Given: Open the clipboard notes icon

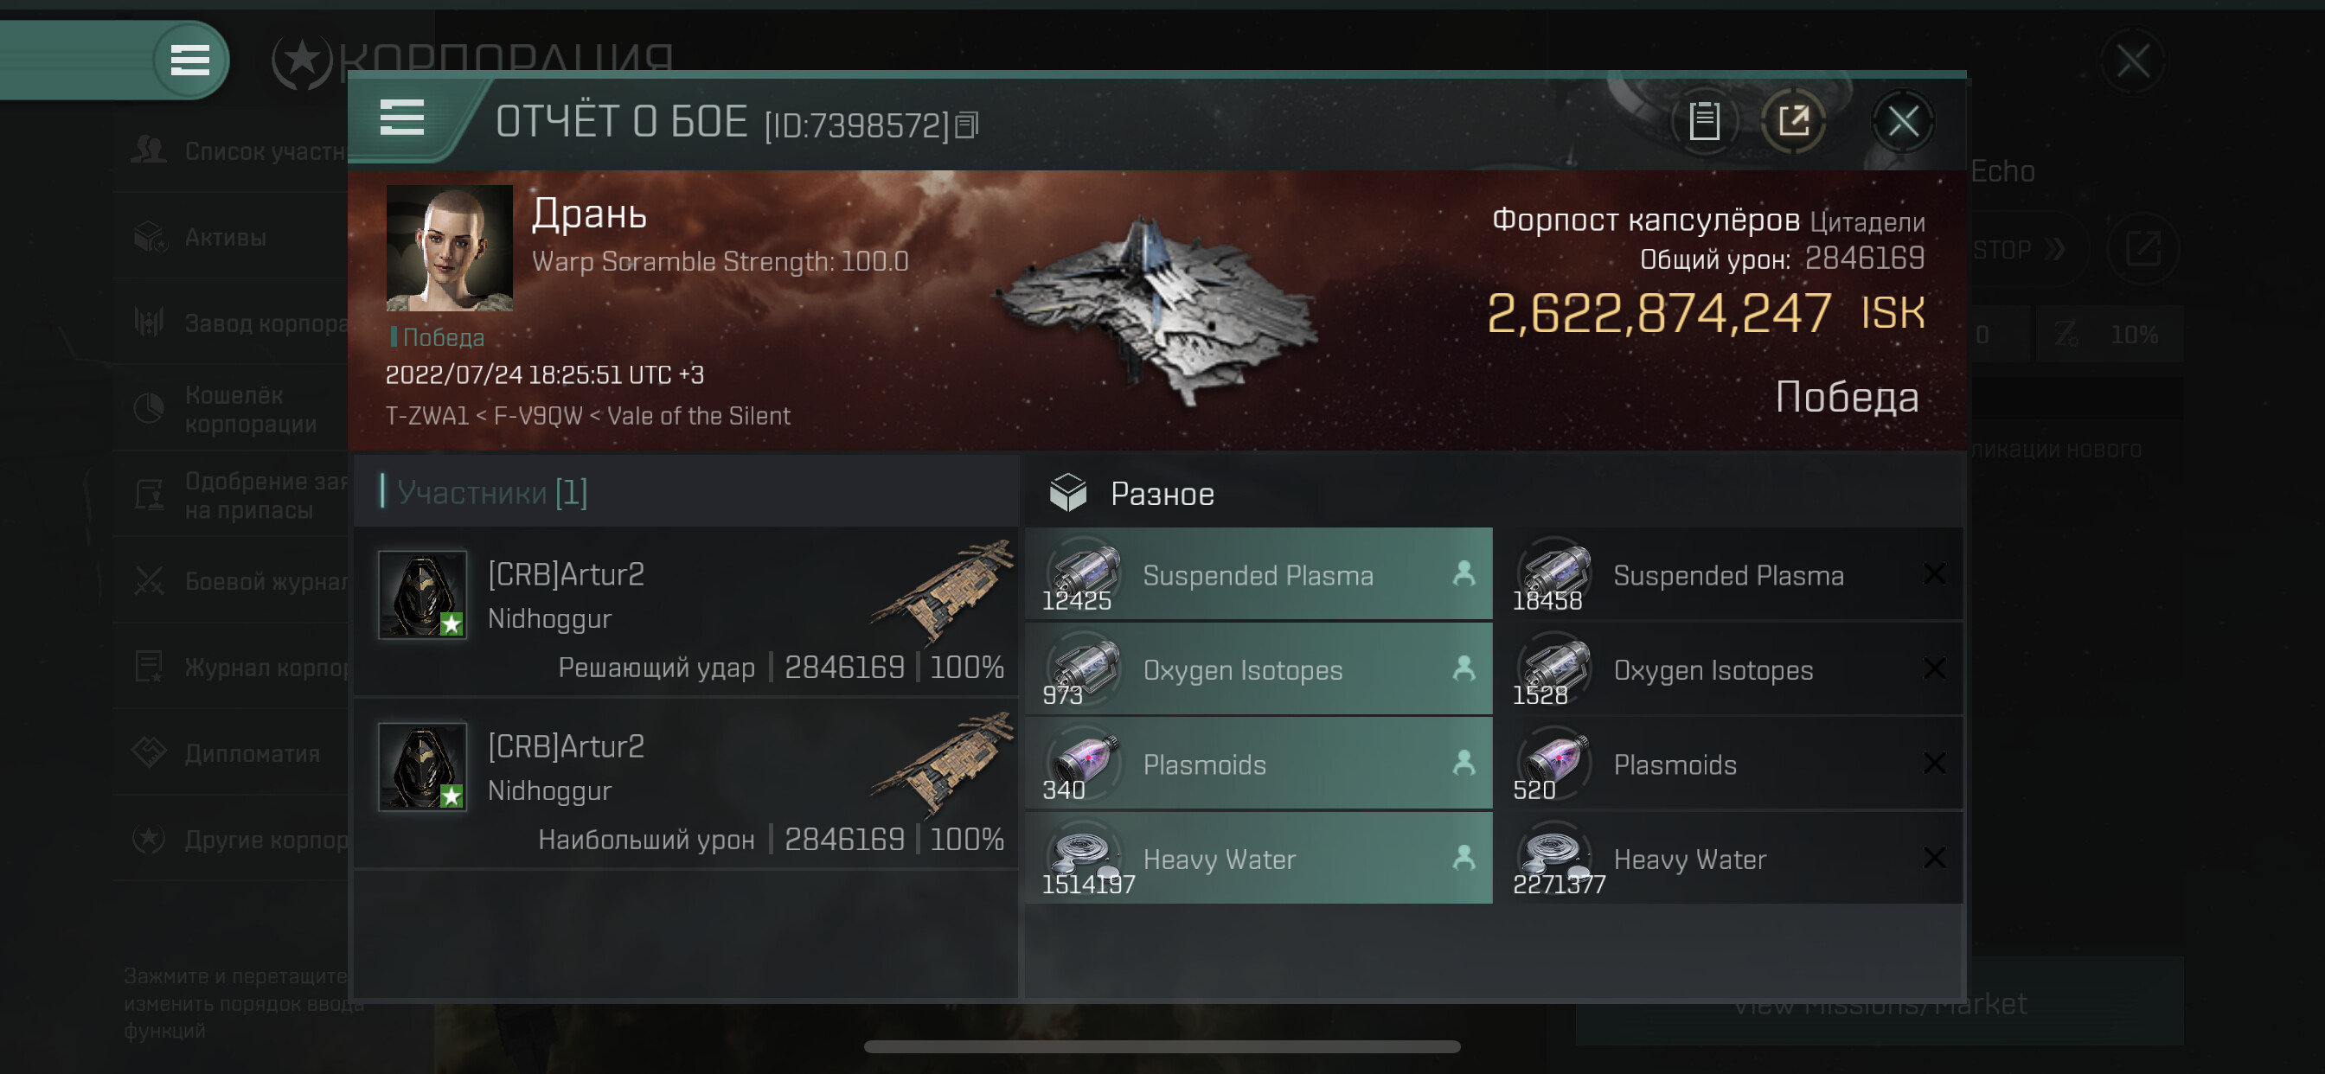Looking at the screenshot, I should [x=1703, y=121].
